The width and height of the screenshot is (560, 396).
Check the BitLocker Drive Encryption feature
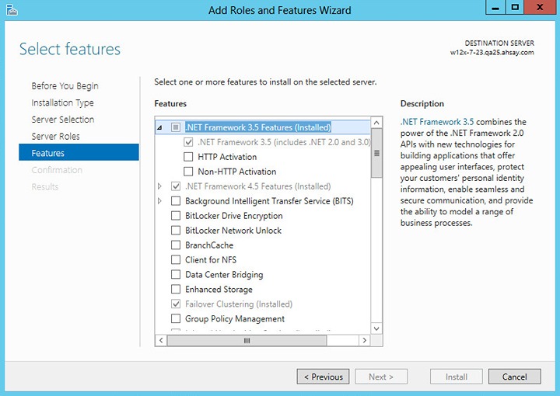(x=176, y=216)
